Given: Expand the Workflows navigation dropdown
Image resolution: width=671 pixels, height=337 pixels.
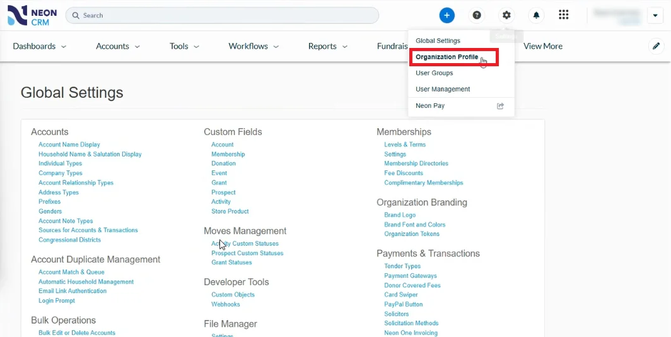Looking at the screenshot, I should (254, 46).
